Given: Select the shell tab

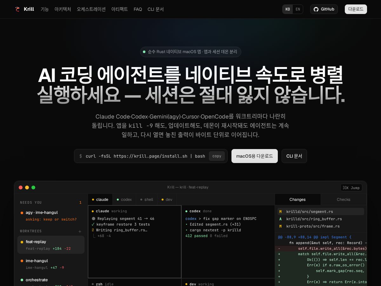Looking at the screenshot, I should point(147,200).
